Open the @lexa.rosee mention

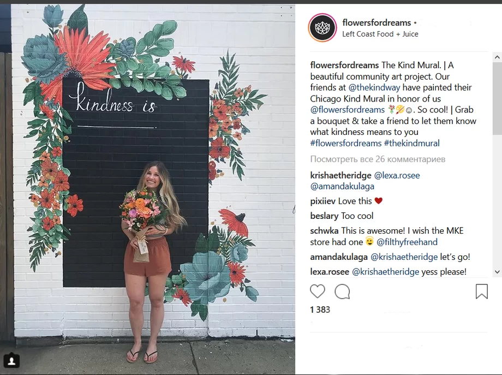pyautogui.click(x=397, y=175)
